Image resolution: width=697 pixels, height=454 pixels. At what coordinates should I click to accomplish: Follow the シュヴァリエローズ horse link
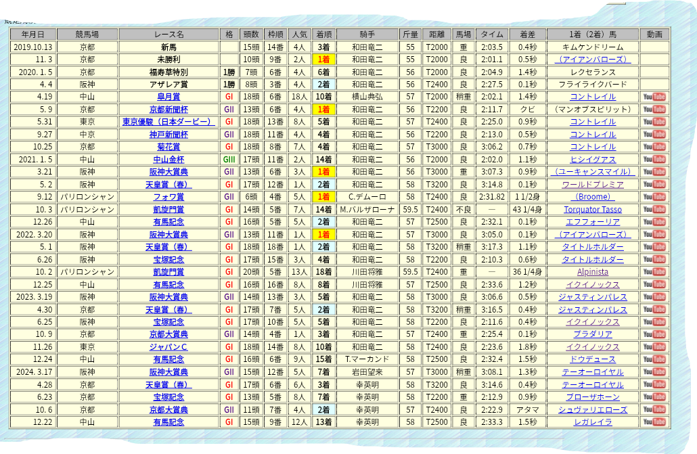click(x=592, y=409)
